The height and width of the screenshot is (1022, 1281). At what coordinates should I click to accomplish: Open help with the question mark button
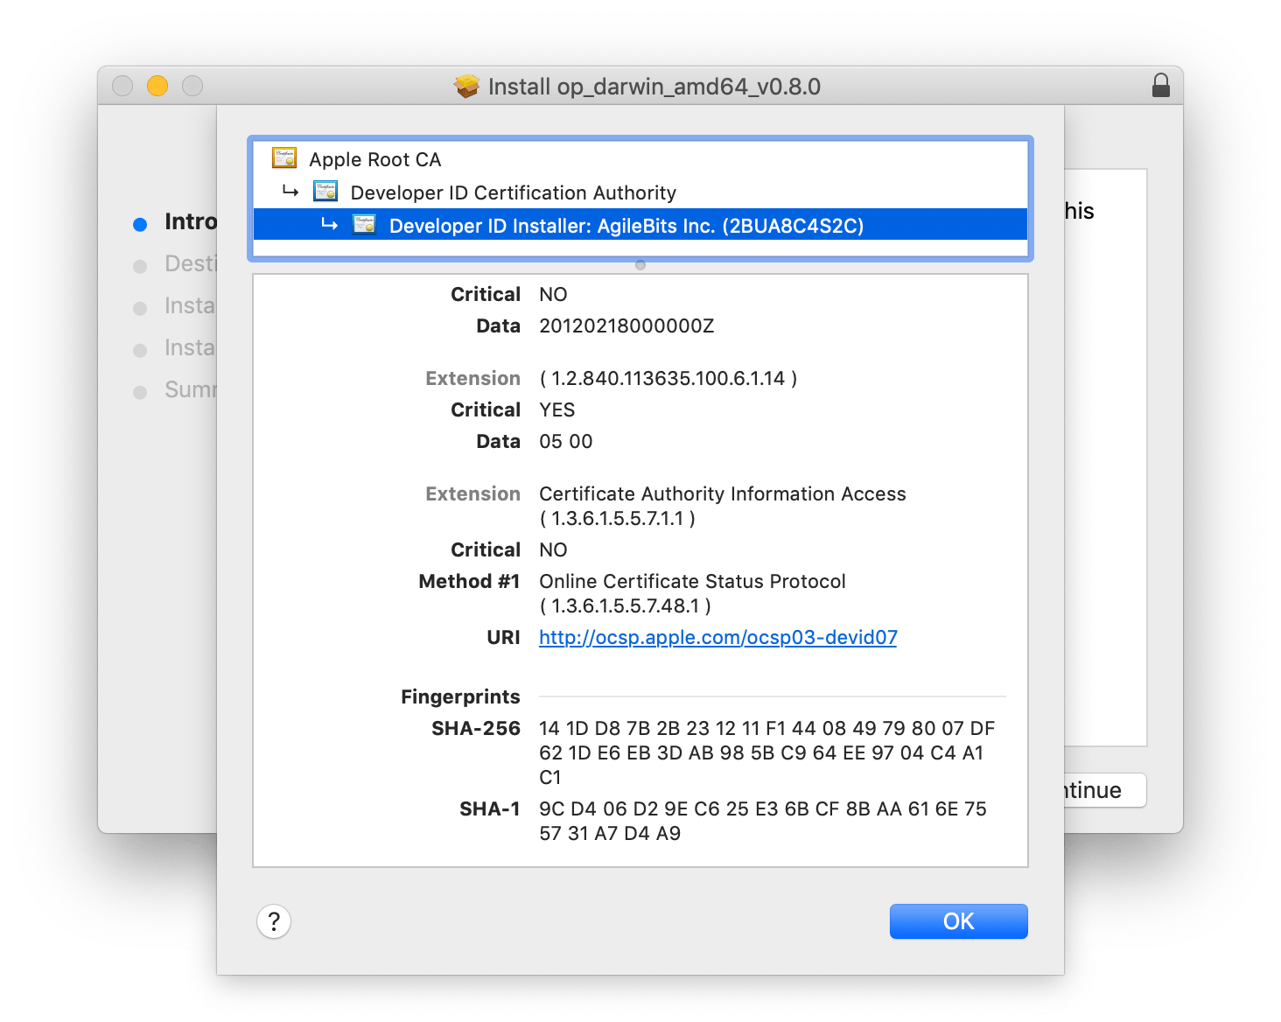pos(274,920)
